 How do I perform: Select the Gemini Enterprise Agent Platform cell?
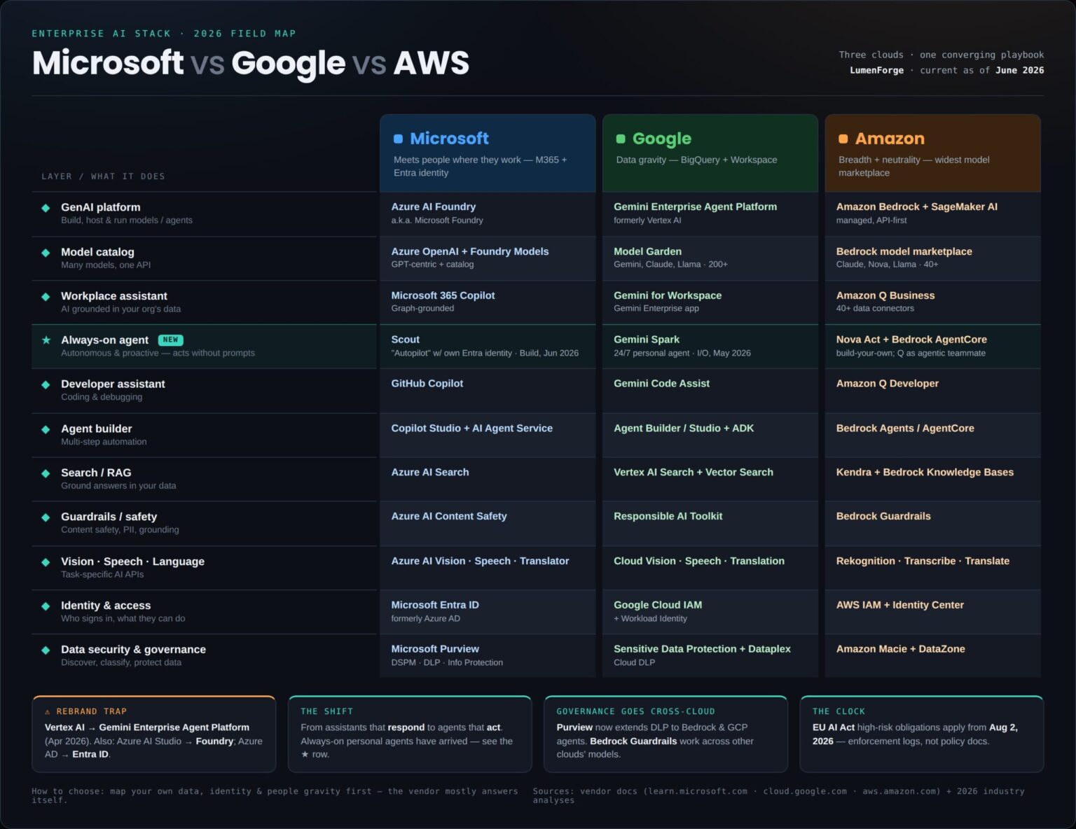[x=710, y=214]
